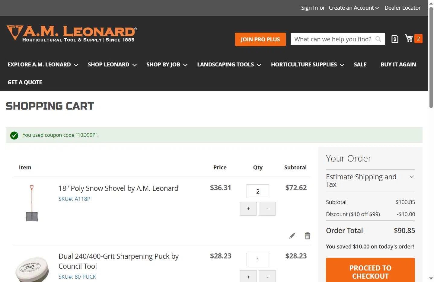Go to the Sale page

[x=360, y=65]
